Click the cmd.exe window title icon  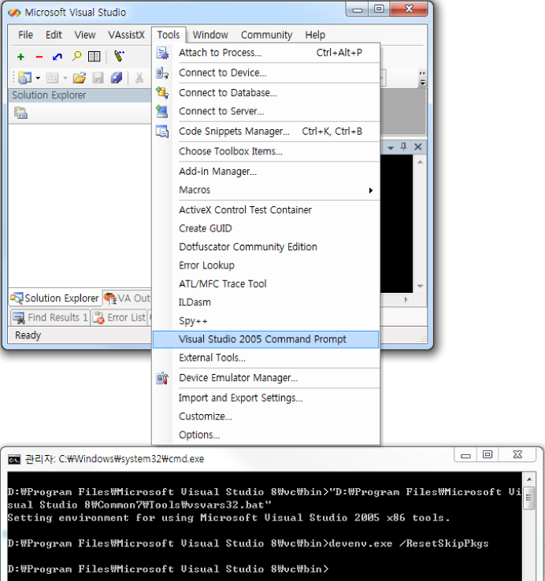(x=14, y=460)
